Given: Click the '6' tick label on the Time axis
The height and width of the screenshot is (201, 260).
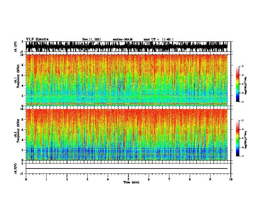Looking at the screenshot, I should [x=149, y=179].
